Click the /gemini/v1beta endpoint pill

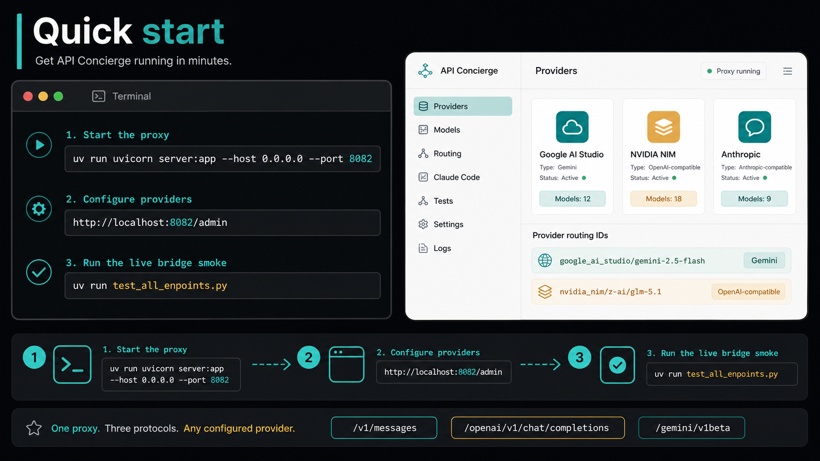[x=692, y=428]
